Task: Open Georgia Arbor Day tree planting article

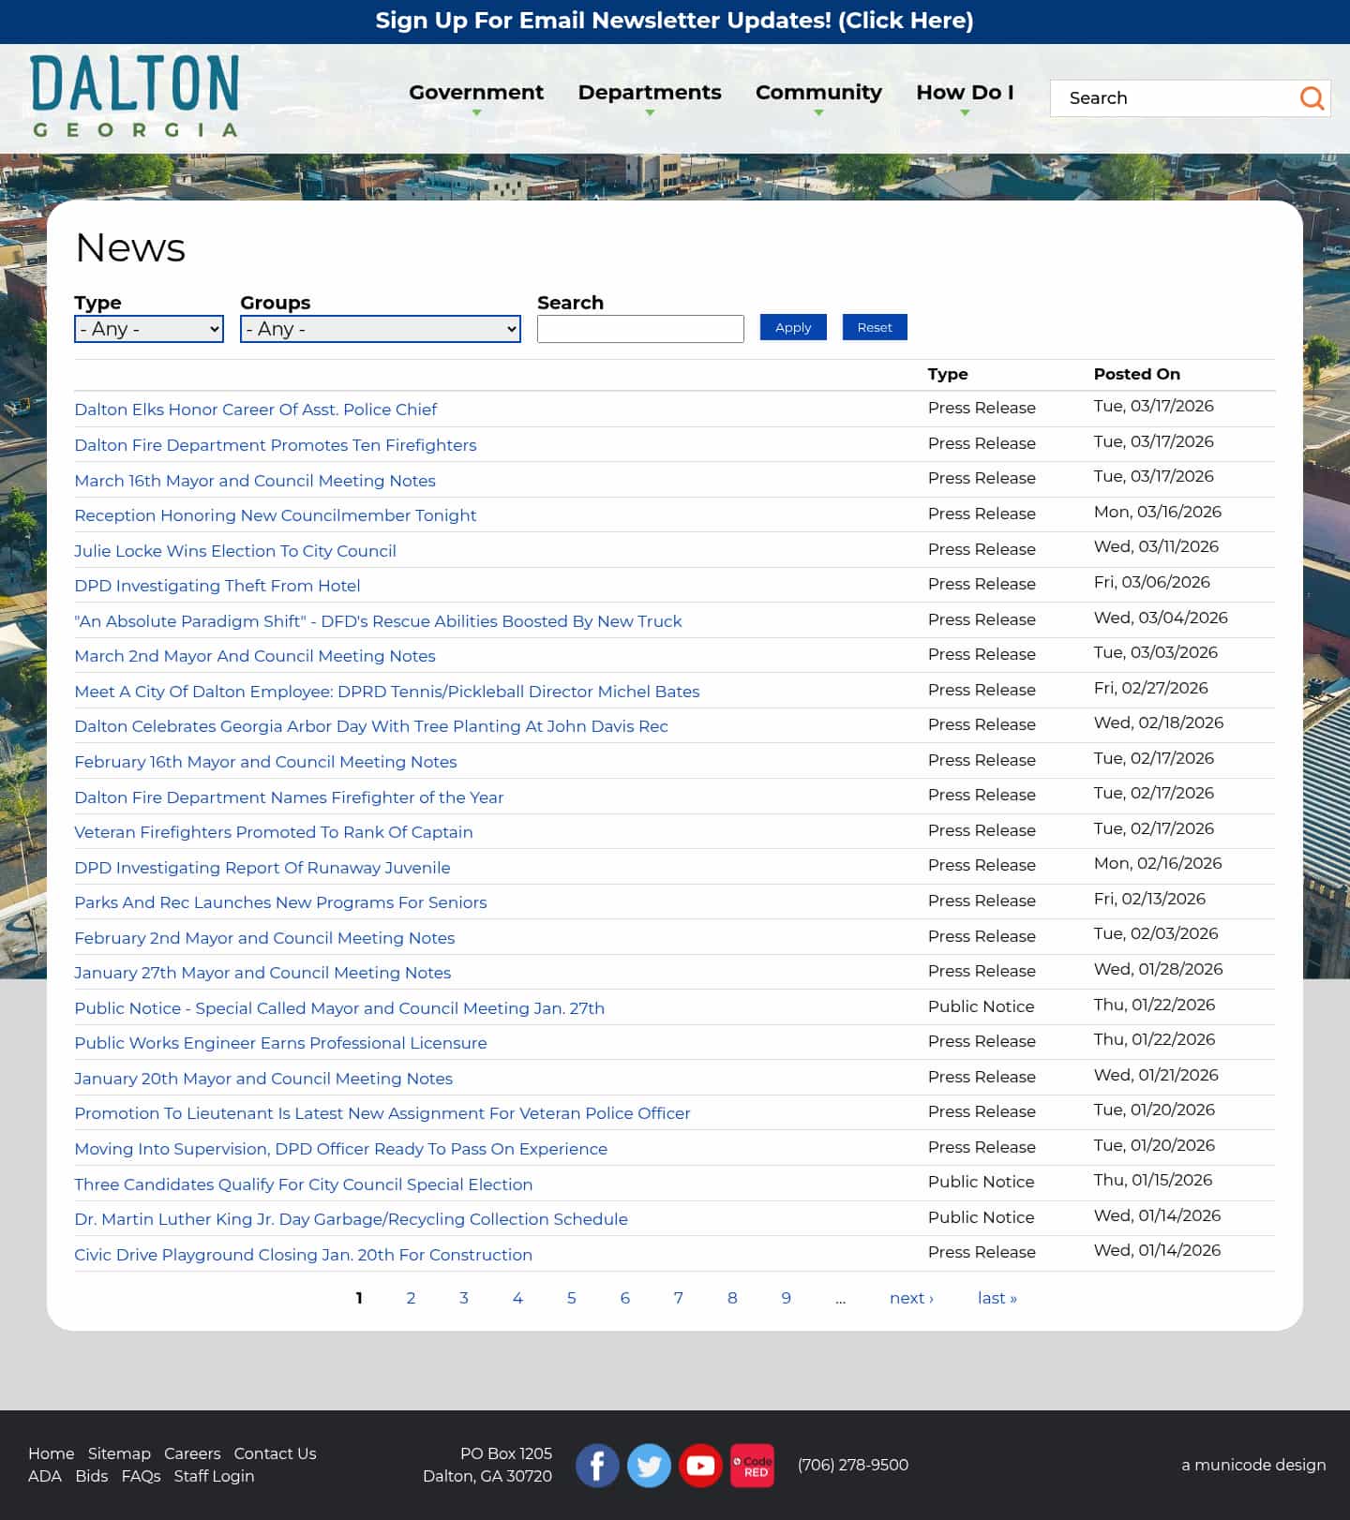Action: [371, 726]
